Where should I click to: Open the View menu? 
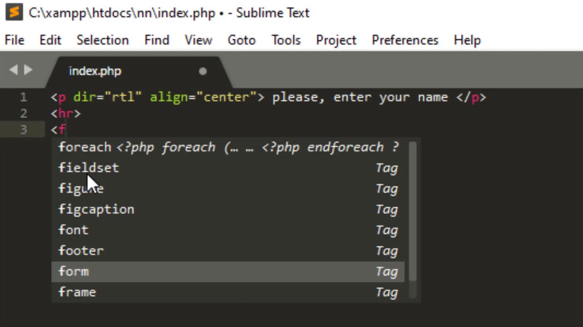coord(198,40)
